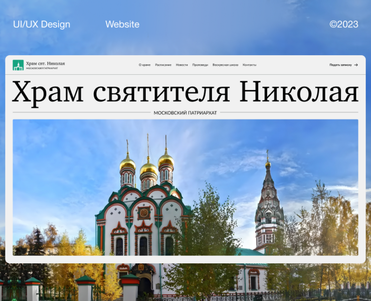Screen dimensions: 371x301
Task: Open the 'Расписание' menu item
Action: click(163, 65)
